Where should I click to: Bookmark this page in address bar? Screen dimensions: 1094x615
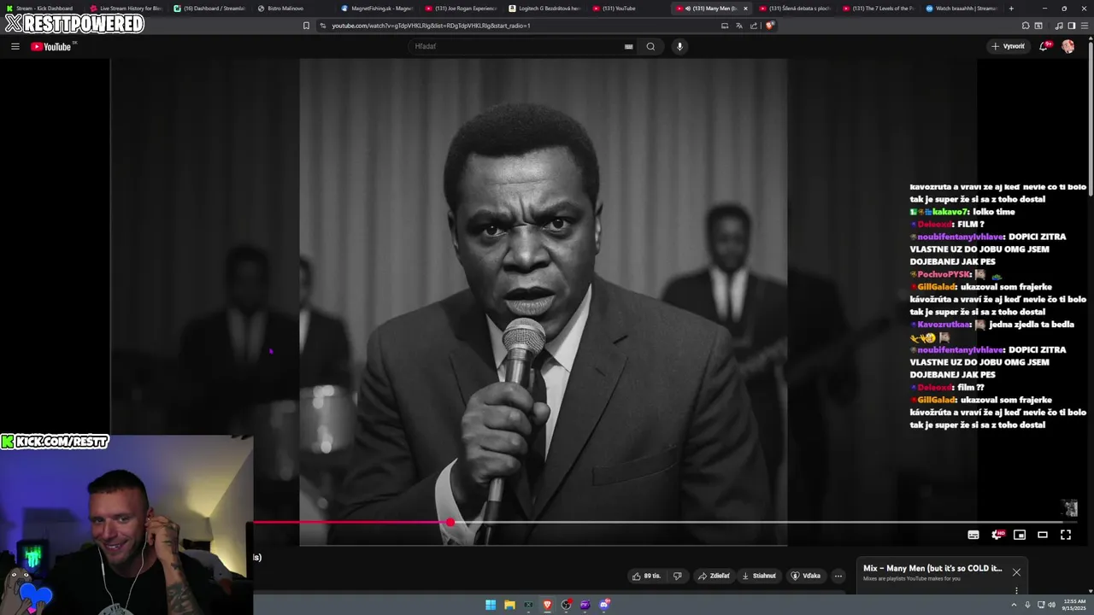click(x=306, y=26)
